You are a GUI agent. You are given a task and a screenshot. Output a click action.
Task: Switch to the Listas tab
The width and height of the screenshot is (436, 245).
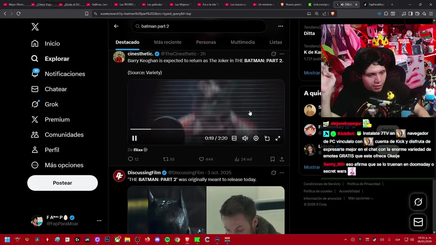276,42
